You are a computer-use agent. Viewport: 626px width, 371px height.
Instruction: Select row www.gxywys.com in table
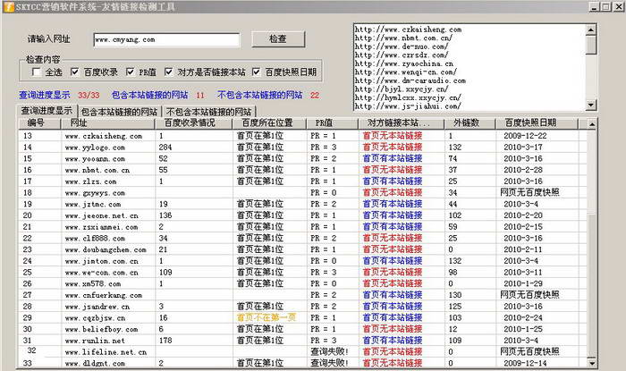point(302,193)
